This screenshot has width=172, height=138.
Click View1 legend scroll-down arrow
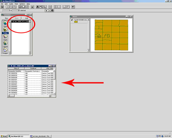[89, 51]
